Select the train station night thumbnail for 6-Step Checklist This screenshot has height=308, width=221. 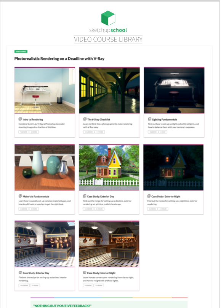click(x=109, y=90)
